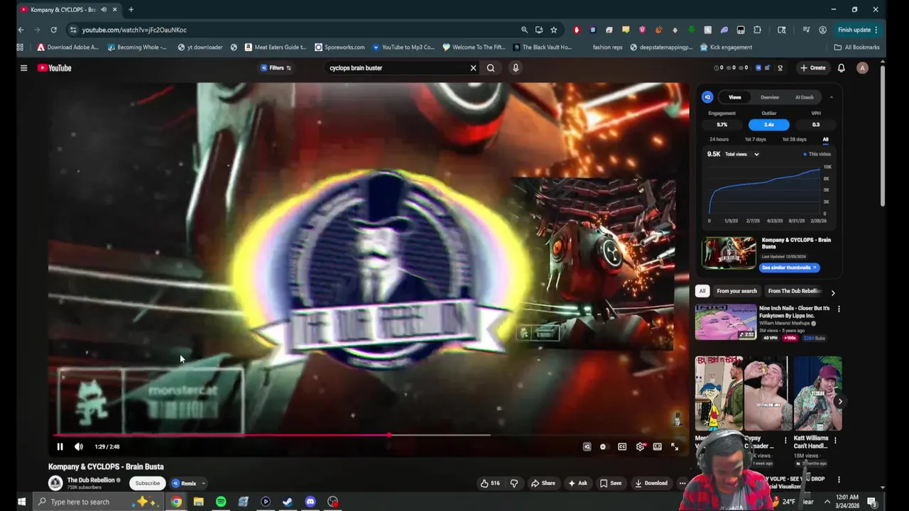Like the video (516 likes)

(x=490, y=483)
